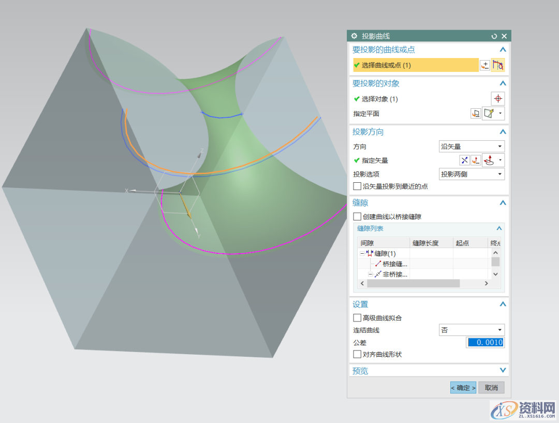Viewport: 559px width, 423px height.
Task: Click the point constructor icon beside 选择曲线或点
Action: pyautogui.click(x=484, y=65)
